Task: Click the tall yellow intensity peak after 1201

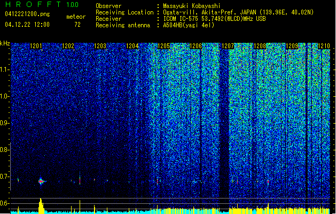Action: pyautogui.click(x=41, y=205)
